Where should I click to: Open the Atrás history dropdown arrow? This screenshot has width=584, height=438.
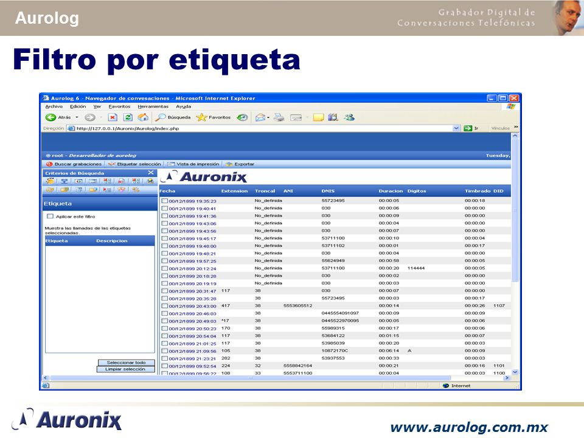point(77,117)
